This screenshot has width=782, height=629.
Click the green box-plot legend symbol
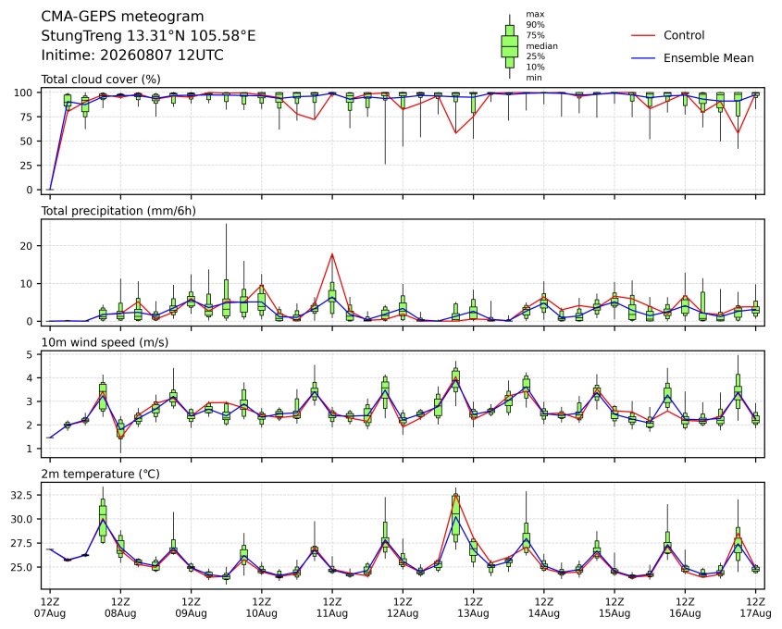coord(509,46)
